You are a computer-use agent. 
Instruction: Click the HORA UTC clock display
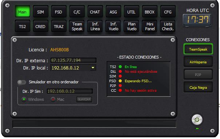point(197,20)
